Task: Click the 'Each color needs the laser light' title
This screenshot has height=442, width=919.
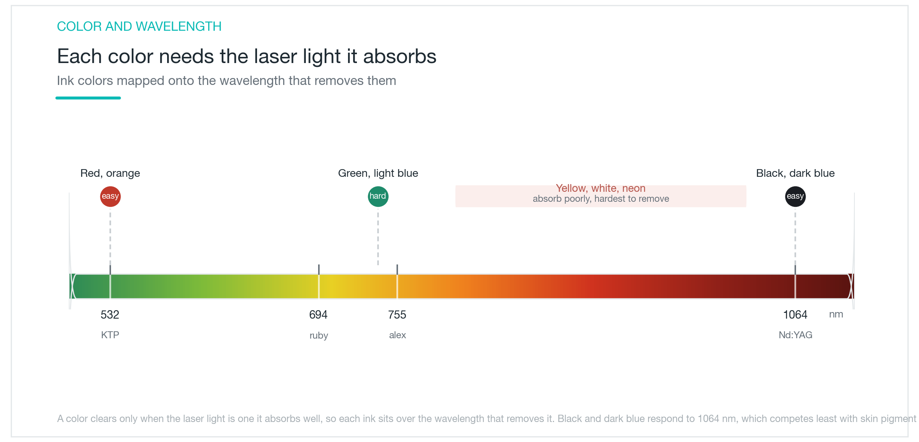Action: 247,56
